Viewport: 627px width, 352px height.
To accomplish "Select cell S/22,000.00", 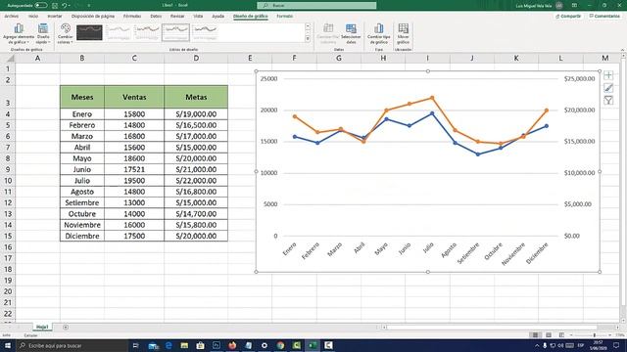I will [x=196, y=181].
